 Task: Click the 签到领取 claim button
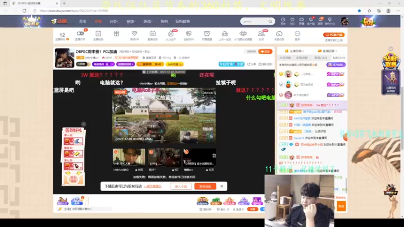coord(73,179)
